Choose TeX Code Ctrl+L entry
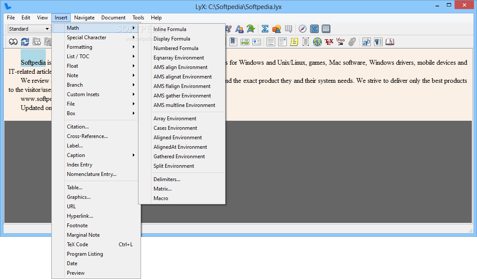The height and width of the screenshot is (279, 477). [x=95, y=245]
